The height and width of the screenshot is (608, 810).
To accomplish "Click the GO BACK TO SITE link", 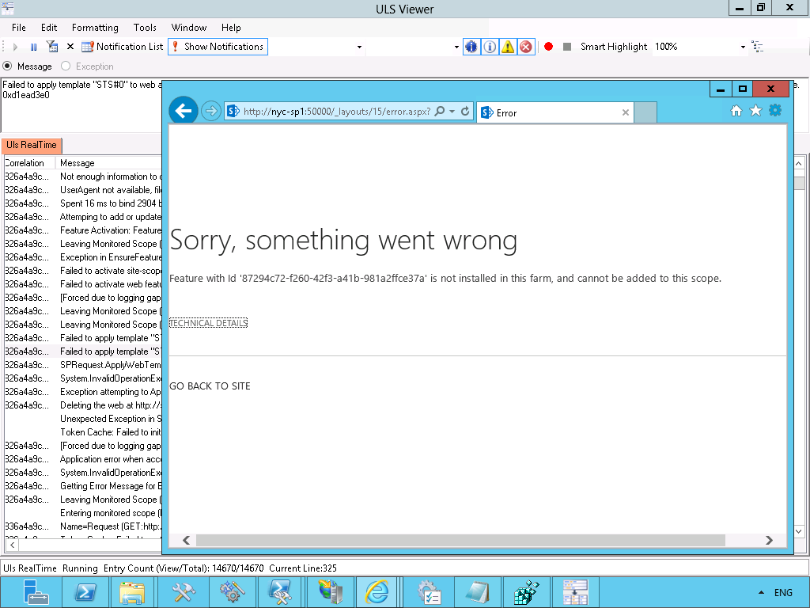I will click(x=210, y=386).
